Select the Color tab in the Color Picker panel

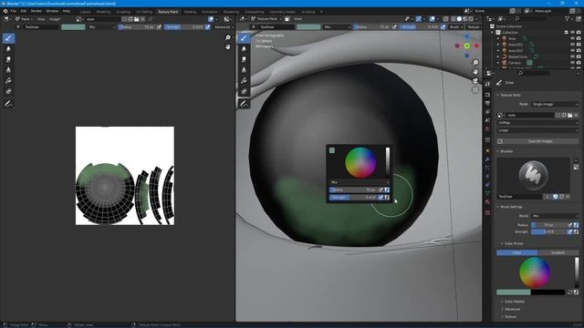(516, 252)
